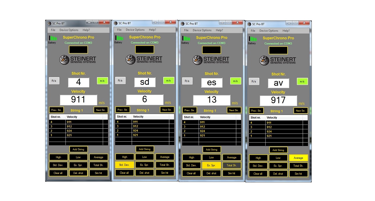This screenshot has height=201, width=375.
Task: Click the black display box in the sd window
Action: 145,49
